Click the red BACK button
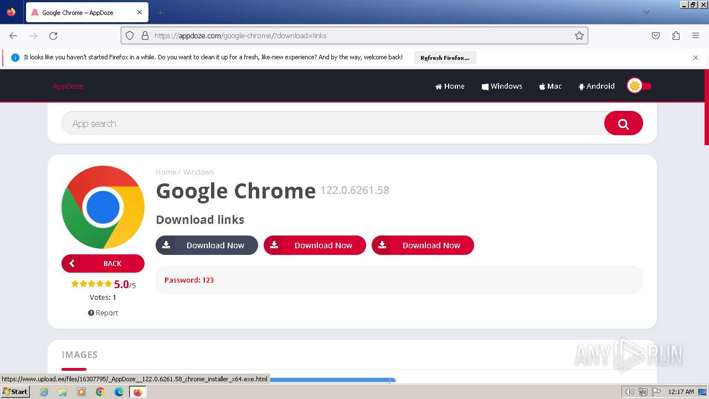 point(103,263)
